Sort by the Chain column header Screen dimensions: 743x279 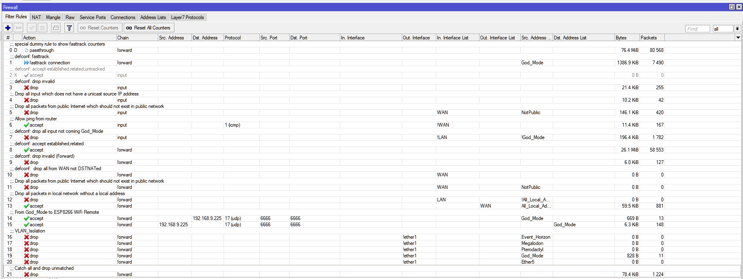(x=137, y=38)
